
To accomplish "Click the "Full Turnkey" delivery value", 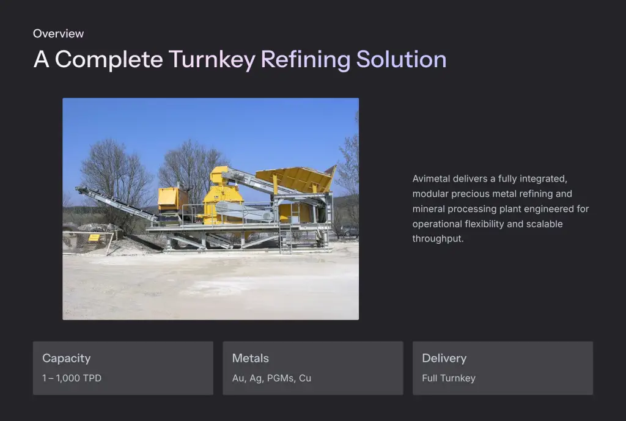I will pyautogui.click(x=448, y=378).
